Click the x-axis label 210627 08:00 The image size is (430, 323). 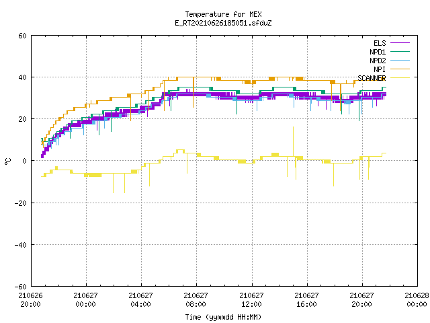point(196,300)
